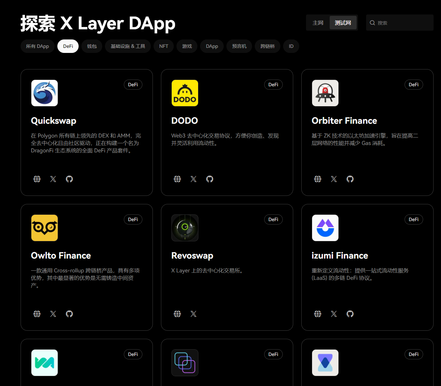
Task: Click the Orbiter Finance UFO logo
Action: (325, 93)
